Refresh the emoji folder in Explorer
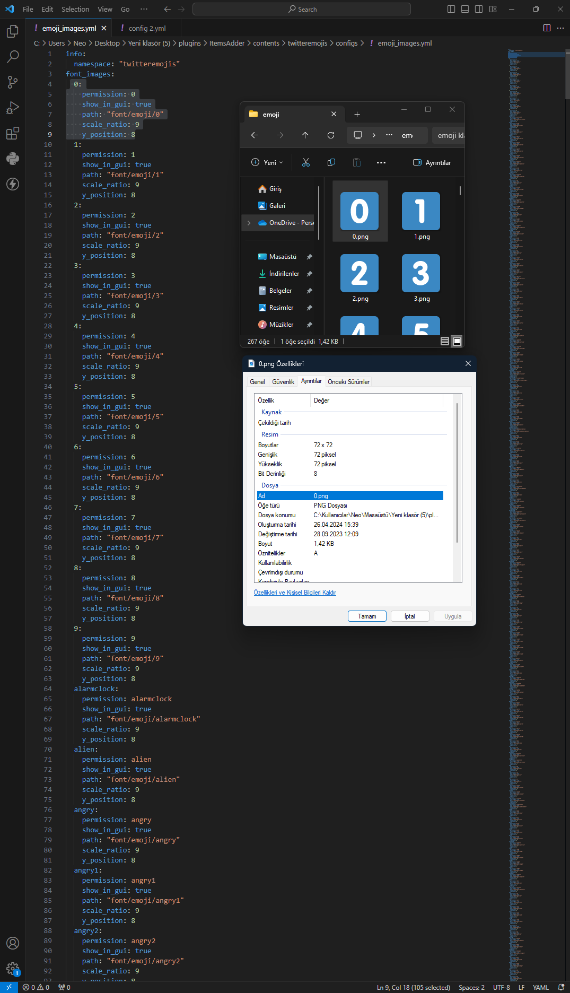Viewport: 570px width, 993px height. 331,135
